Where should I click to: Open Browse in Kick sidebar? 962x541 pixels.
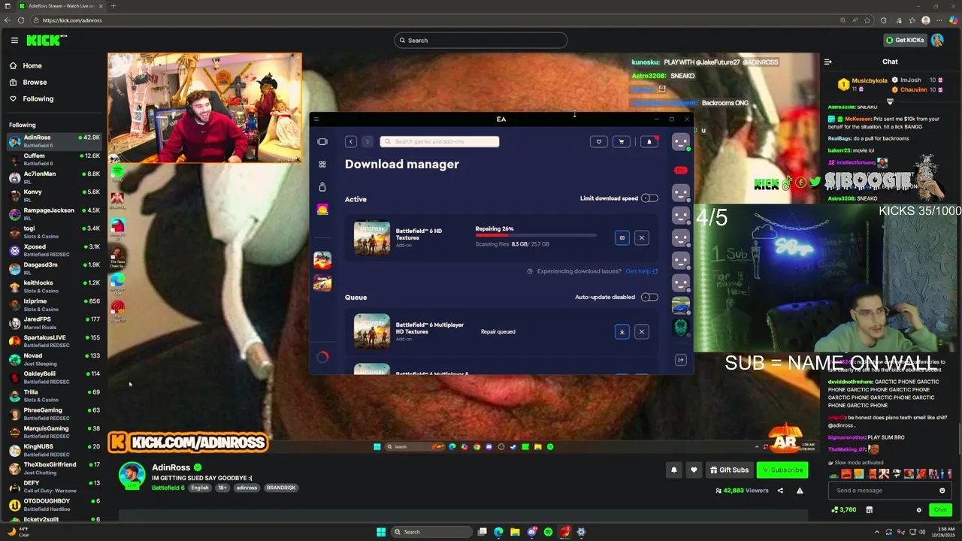point(35,83)
